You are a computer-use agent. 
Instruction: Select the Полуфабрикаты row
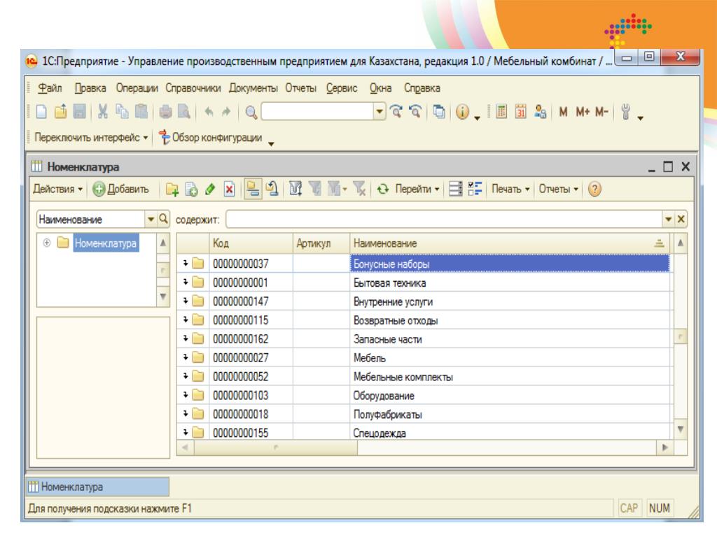point(424,414)
